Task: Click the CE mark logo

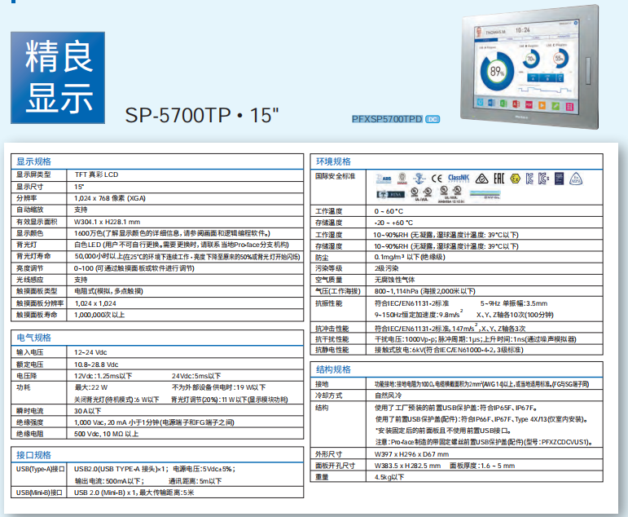Action: click(437, 179)
